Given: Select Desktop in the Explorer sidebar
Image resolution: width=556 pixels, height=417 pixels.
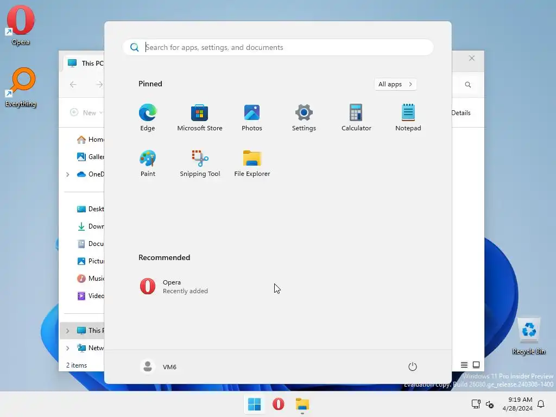Looking at the screenshot, I should [x=90, y=209].
